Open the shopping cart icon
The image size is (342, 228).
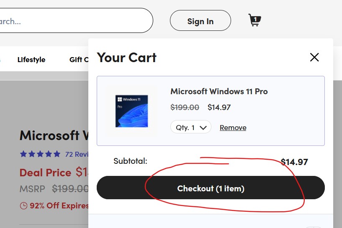pyautogui.click(x=254, y=20)
